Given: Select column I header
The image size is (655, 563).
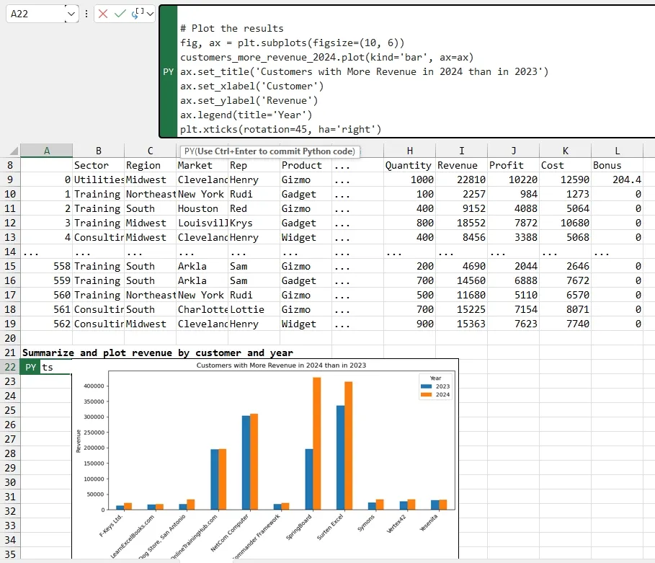Looking at the screenshot, I should point(461,151).
